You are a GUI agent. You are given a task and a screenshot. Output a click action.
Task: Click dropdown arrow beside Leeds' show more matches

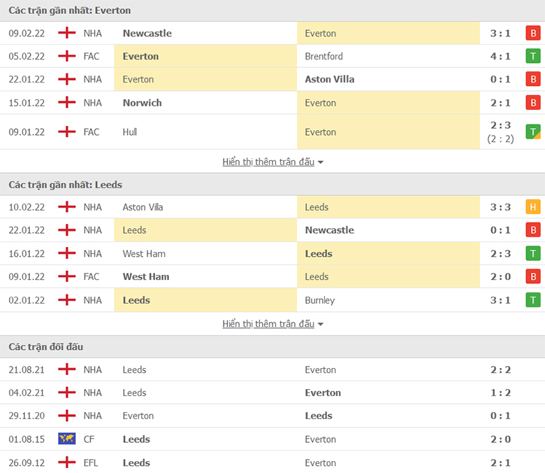pos(321,325)
